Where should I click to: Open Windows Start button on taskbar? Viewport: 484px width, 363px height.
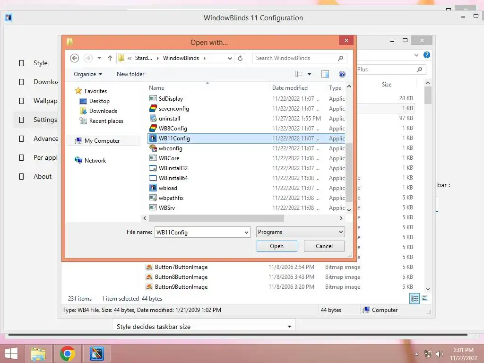[x=11, y=354]
